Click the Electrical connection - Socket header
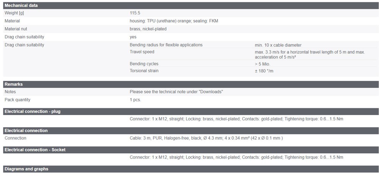Screen dimensions: 379x176 [x=35, y=150]
